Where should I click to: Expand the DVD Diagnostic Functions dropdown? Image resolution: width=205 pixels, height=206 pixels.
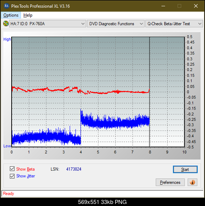[x=116, y=24]
